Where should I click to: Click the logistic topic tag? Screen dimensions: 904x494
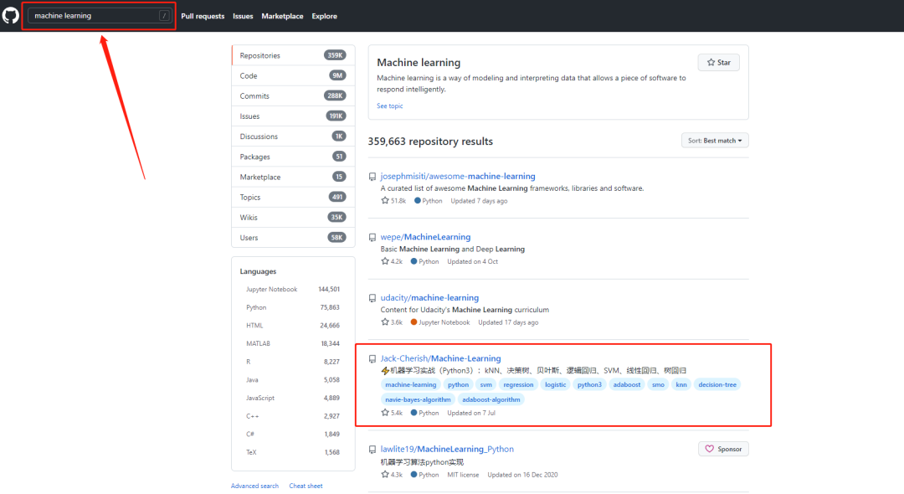(x=555, y=384)
